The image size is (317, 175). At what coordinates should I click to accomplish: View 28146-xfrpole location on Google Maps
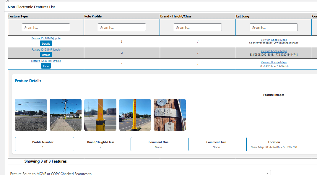pos(274,62)
